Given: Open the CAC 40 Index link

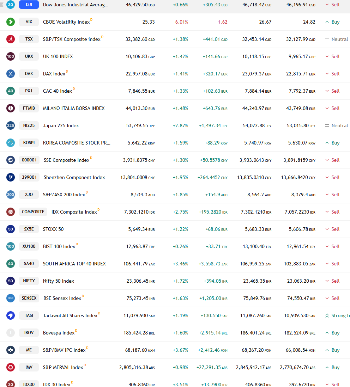Looking at the screenshot, I should coord(58,91).
